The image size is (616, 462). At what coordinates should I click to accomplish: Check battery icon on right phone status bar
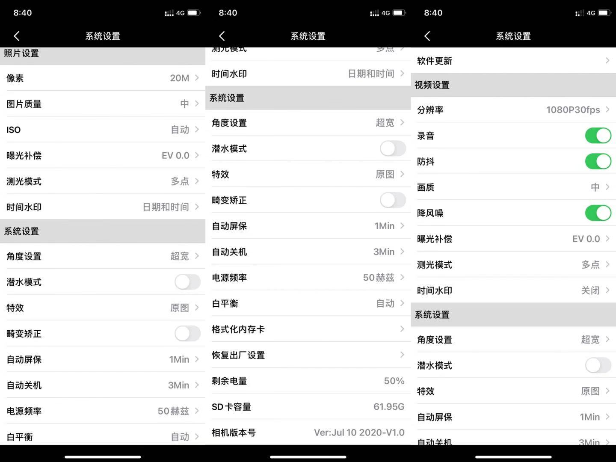(x=604, y=13)
